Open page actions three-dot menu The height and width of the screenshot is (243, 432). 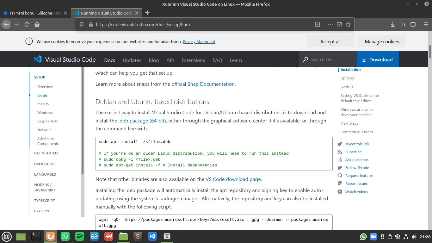[x=330, y=24]
